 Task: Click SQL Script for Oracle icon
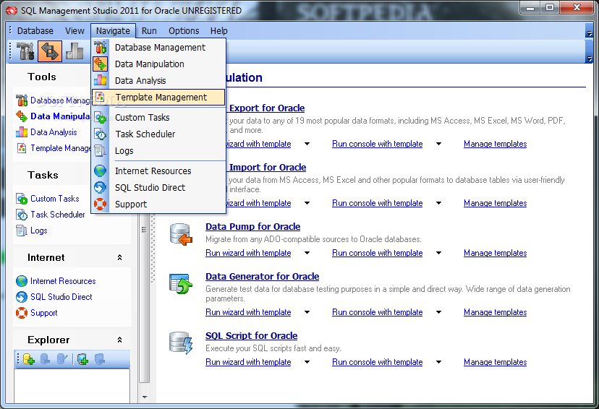pos(181,343)
